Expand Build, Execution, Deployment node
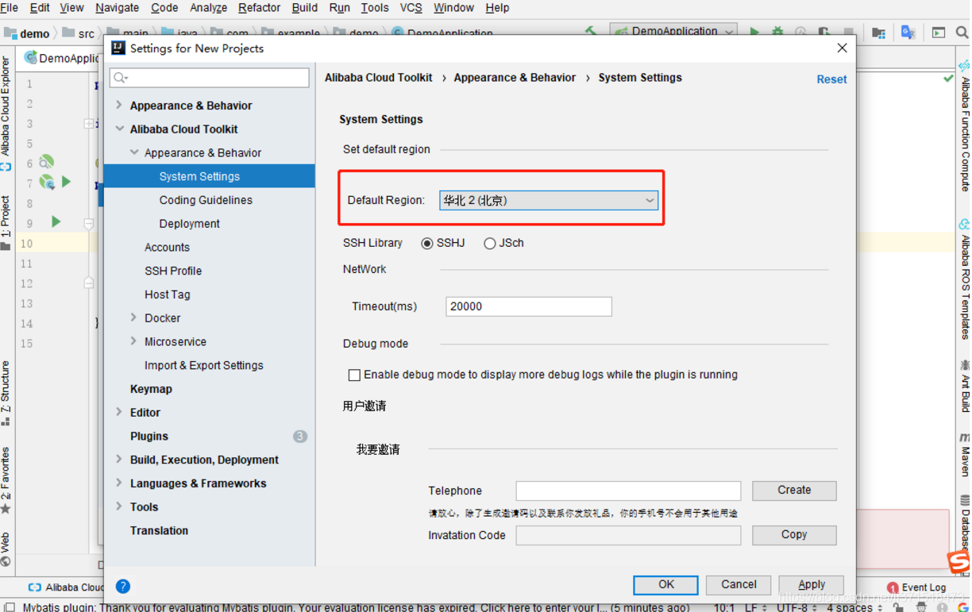 coord(119,460)
